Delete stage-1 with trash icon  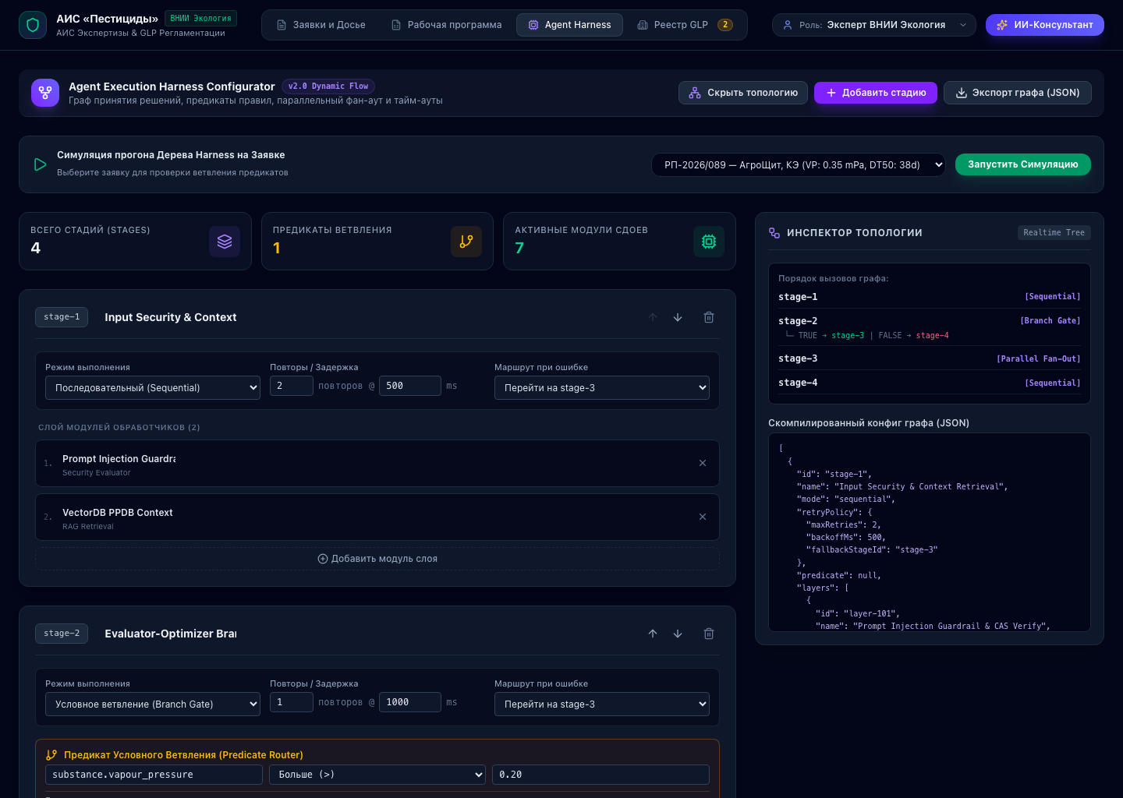tap(709, 317)
